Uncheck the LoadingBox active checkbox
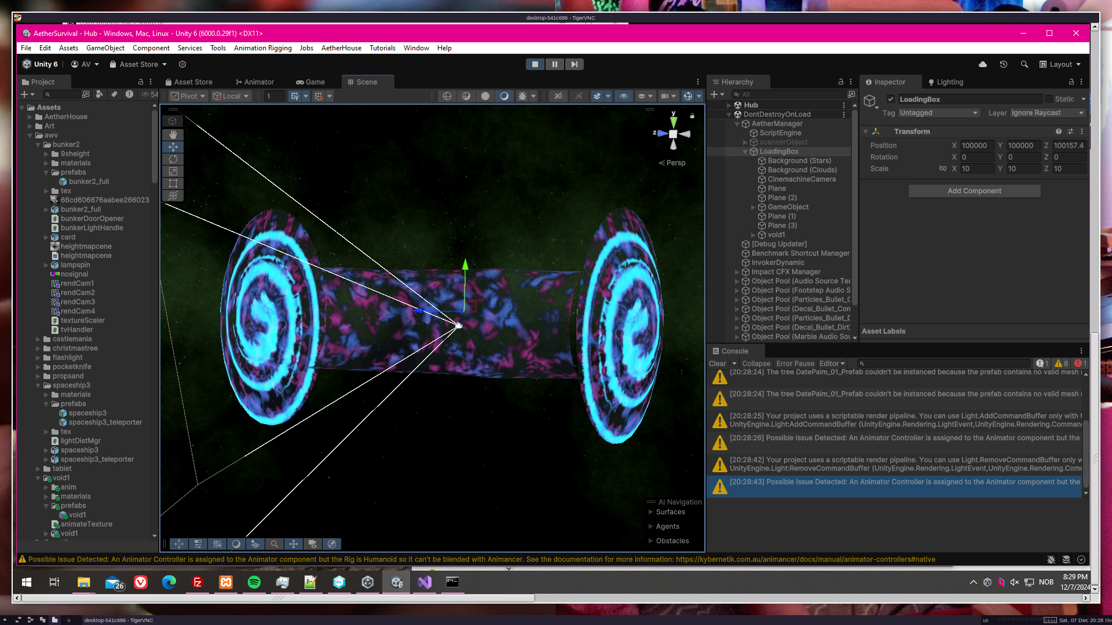Viewport: 1112px width, 625px height. click(891, 99)
